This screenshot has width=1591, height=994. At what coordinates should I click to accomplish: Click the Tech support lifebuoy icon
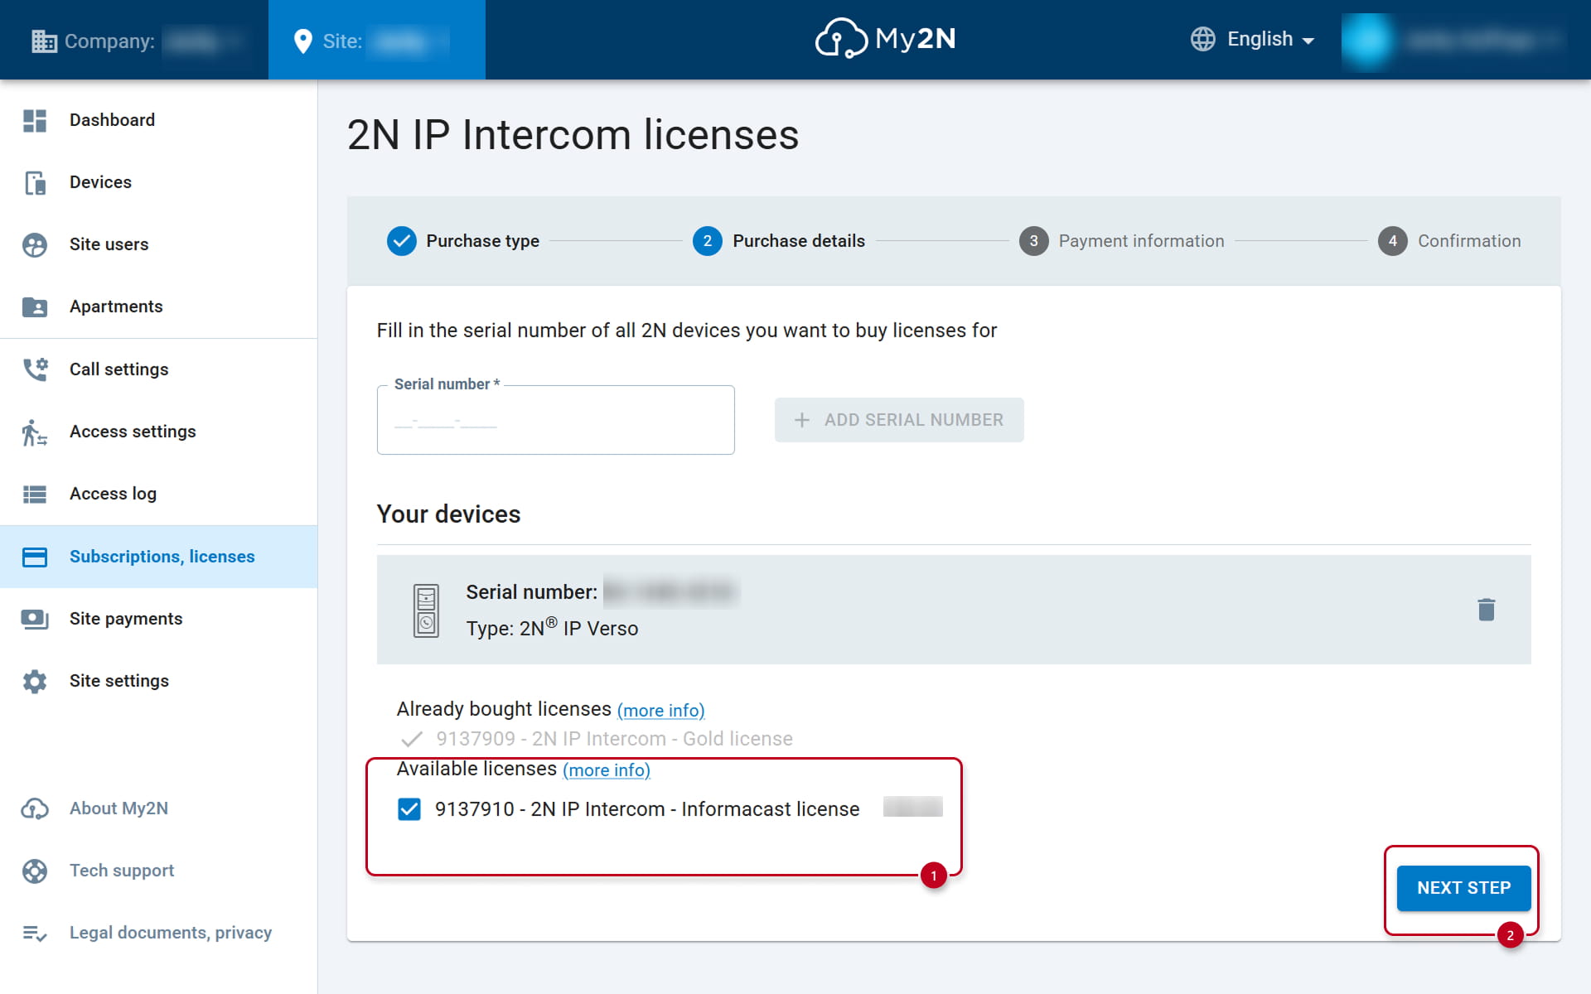(35, 871)
